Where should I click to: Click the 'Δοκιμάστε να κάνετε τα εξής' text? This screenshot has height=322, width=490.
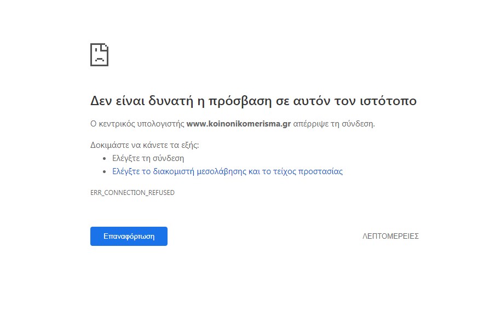pyautogui.click(x=145, y=145)
